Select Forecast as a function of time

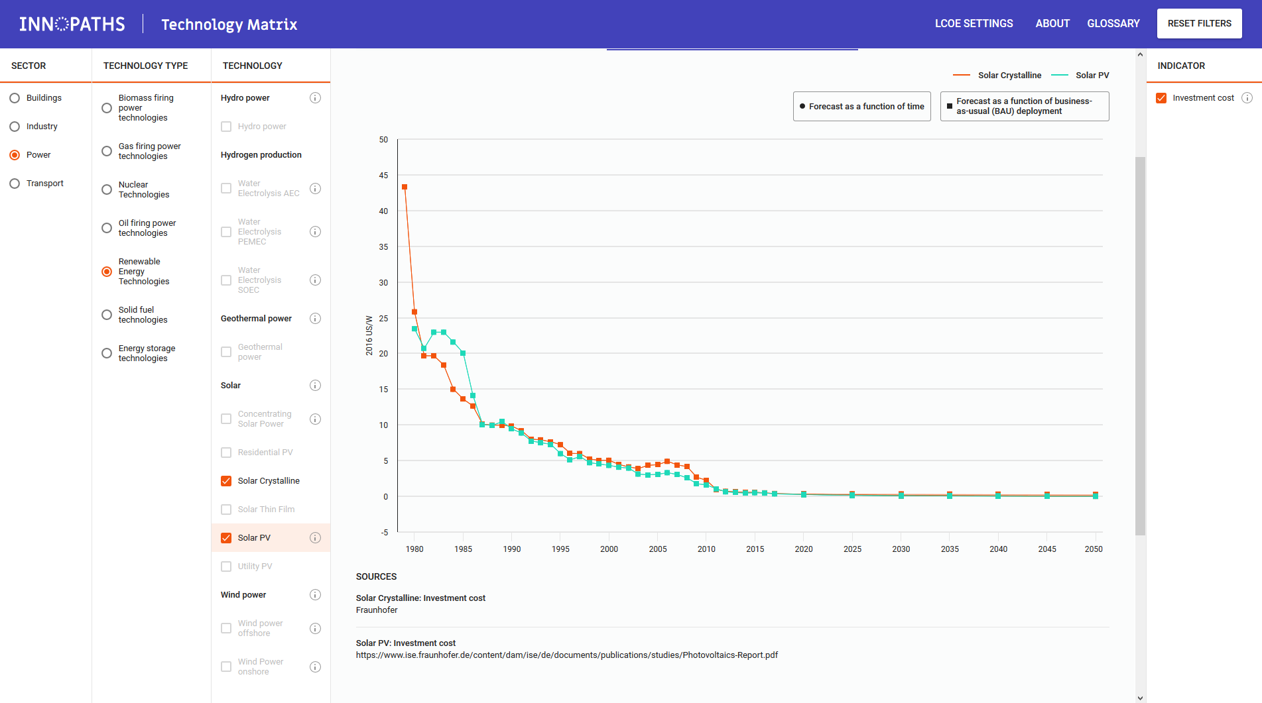point(861,107)
